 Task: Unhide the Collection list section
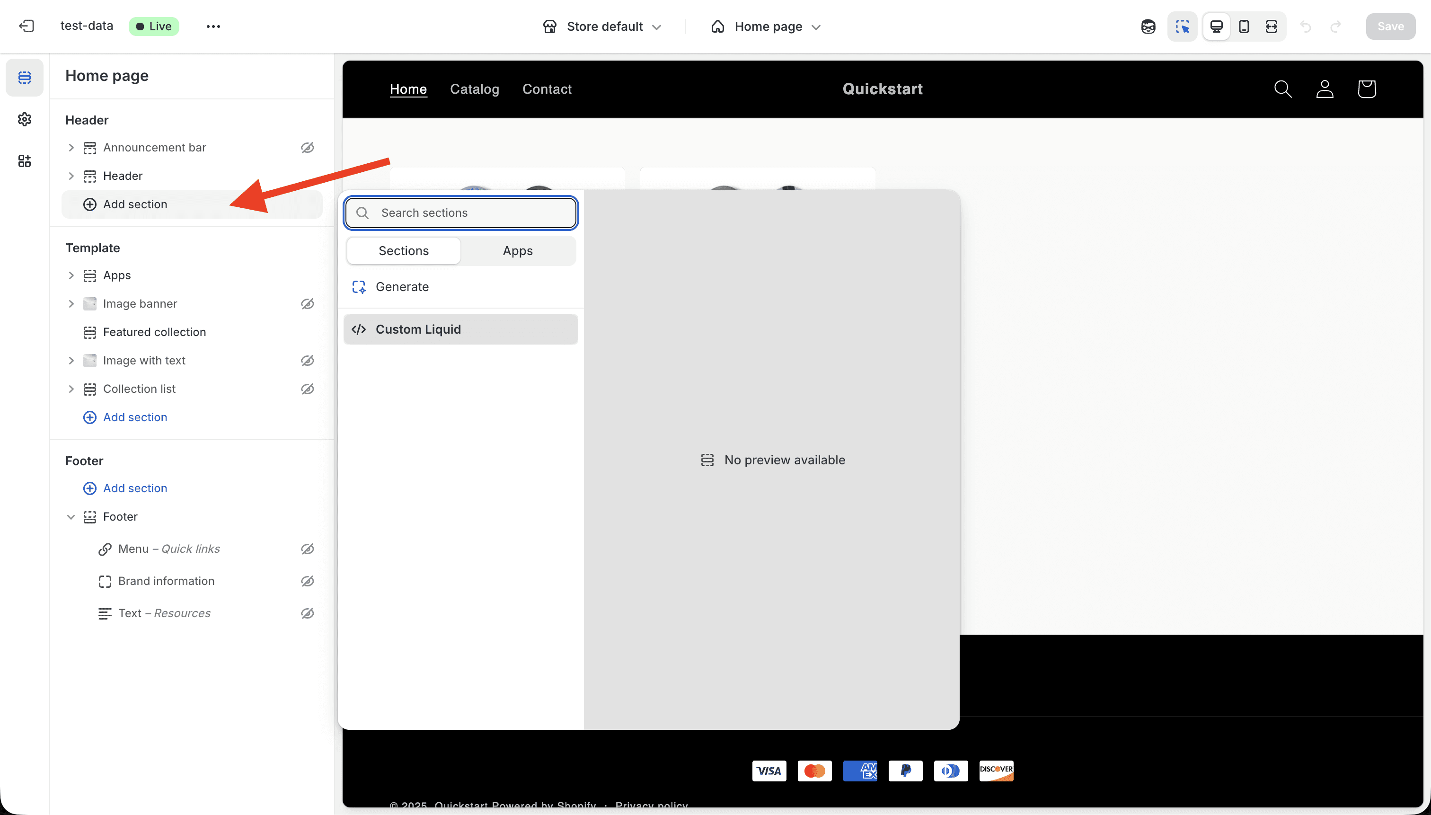pyautogui.click(x=307, y=389)
